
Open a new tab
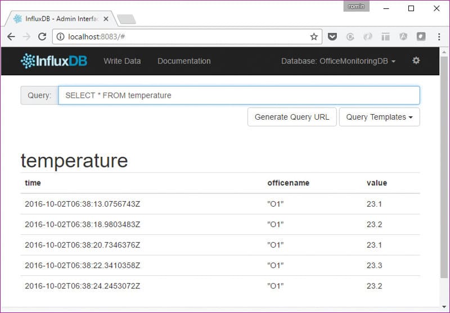click(126, 19)
